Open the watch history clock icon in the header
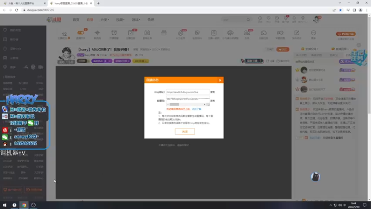The image size is (371, 209). [x=260, y=19]
